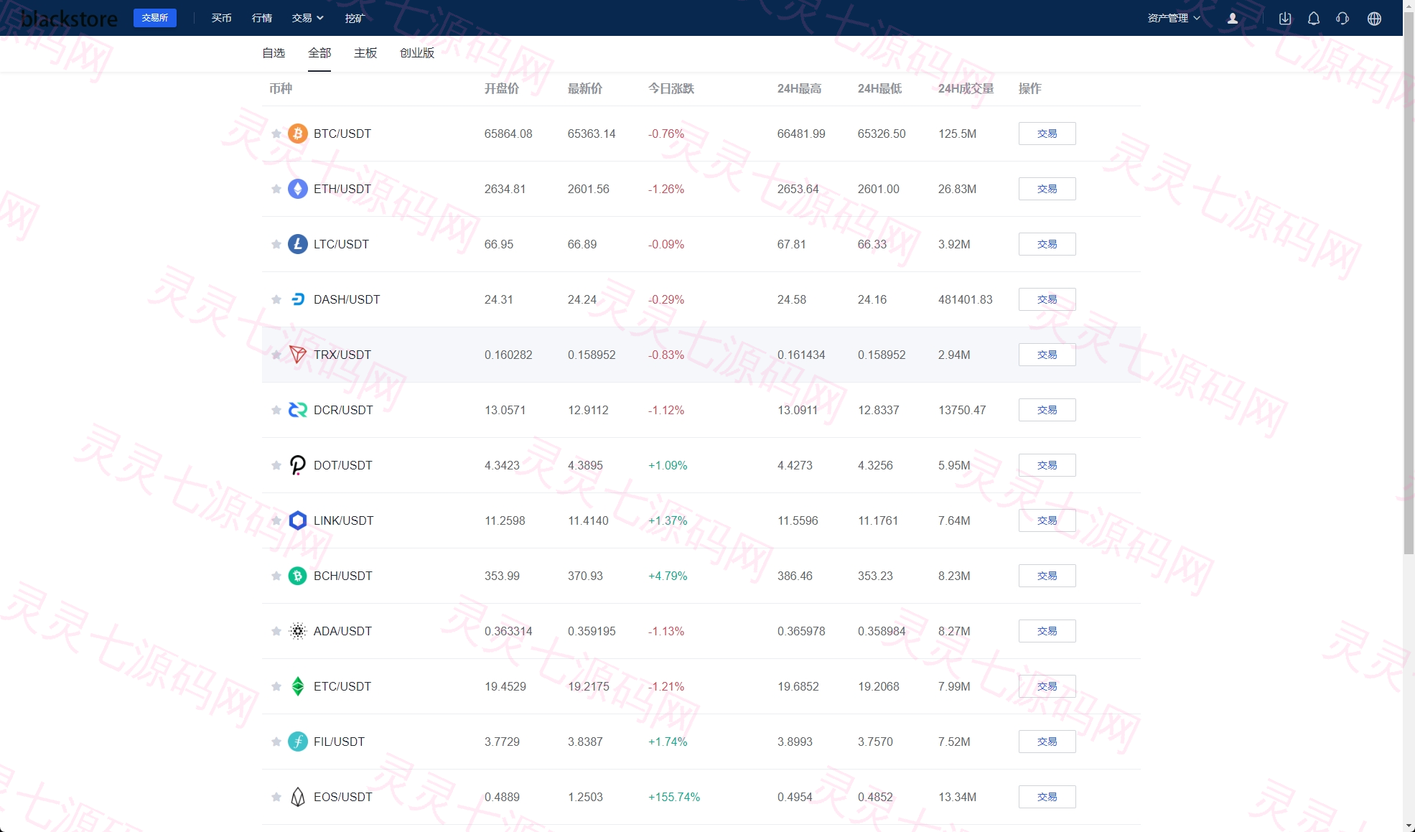Viewport: 1415px width, 832px height.
Task: Open 买币 in the top navigation
Action: (x=222, y=18)
